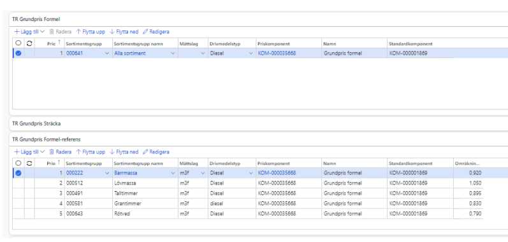Click Sortimentsgrupp column header in Formel grid
Screen dimensions: 508x242
(x=84, y=44)
